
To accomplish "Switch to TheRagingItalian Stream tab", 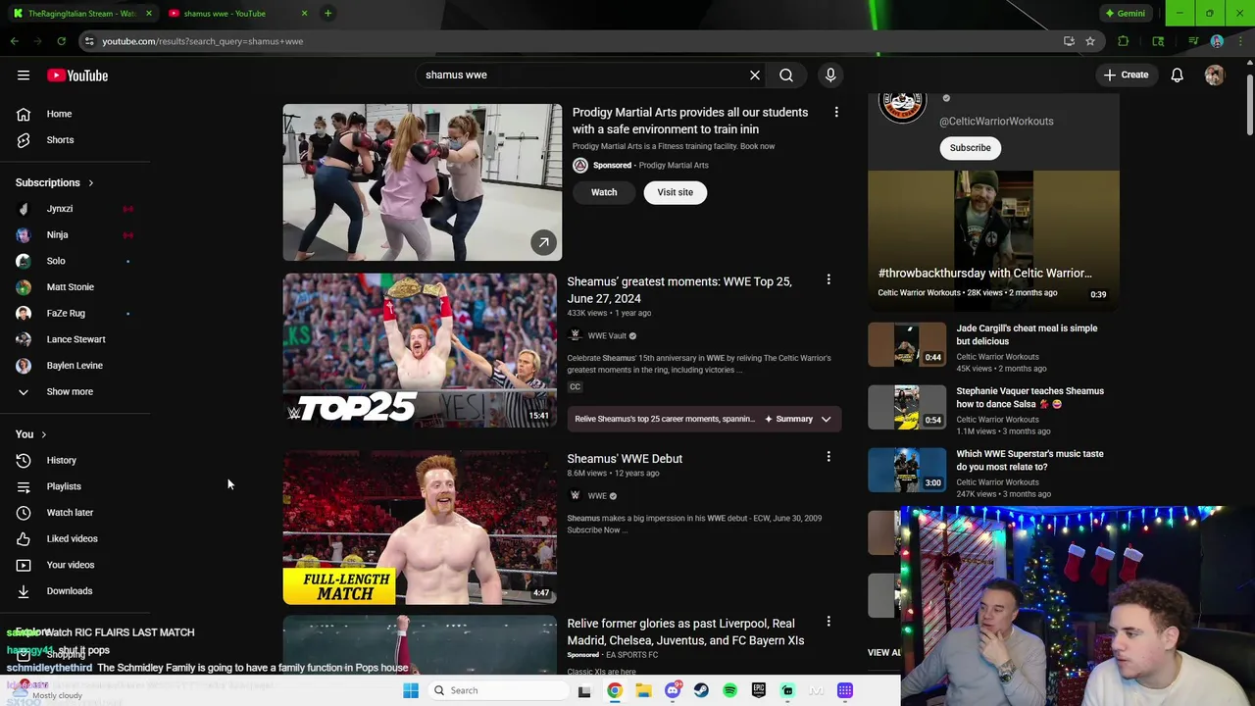I will tap(80, 14).
